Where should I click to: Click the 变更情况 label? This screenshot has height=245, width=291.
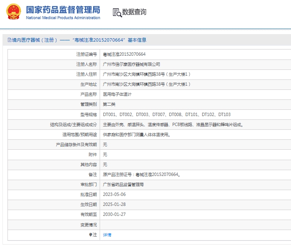(88, 225)
